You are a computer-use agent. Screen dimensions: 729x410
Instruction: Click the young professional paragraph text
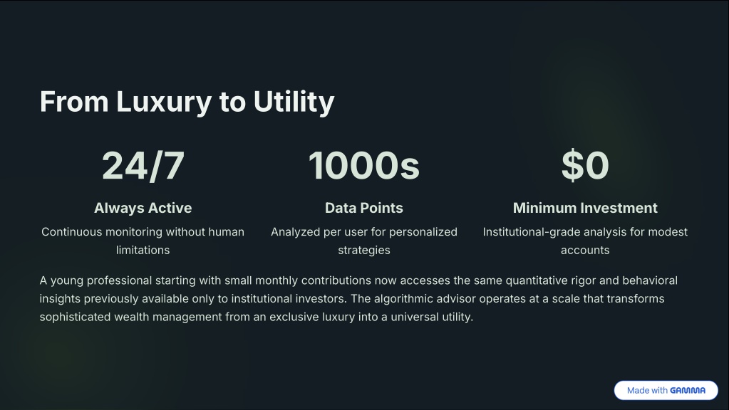[358, 298]
